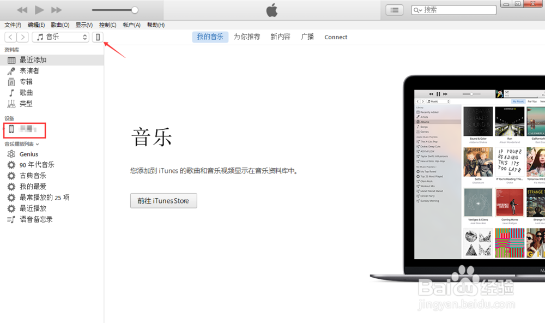The image size is (545, 323).
Task: Click the 类型 genres icon
Action: (11, 104)
